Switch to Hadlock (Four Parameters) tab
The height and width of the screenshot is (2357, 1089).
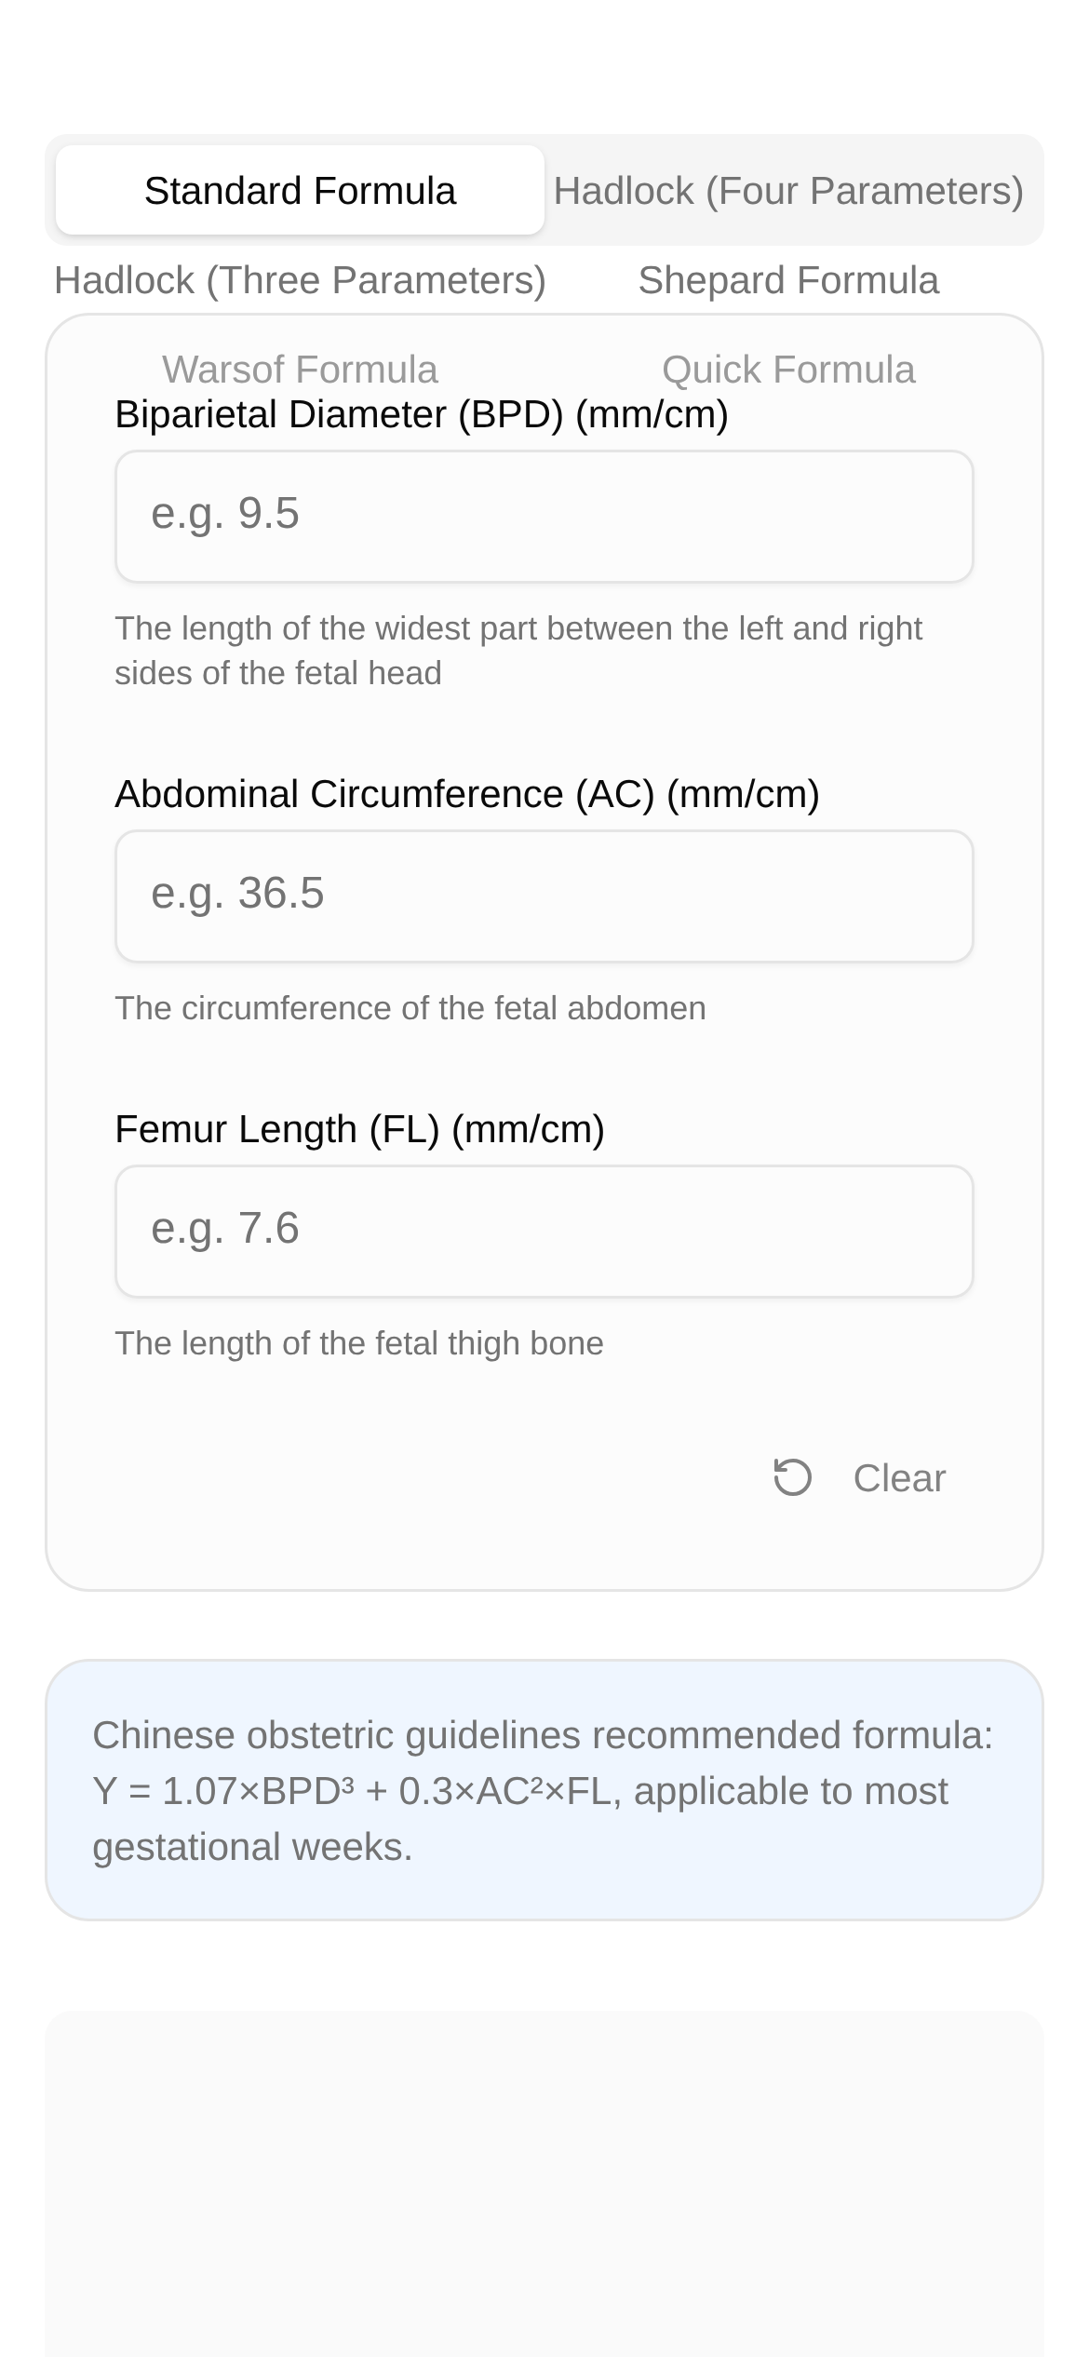tap(788, 191)
